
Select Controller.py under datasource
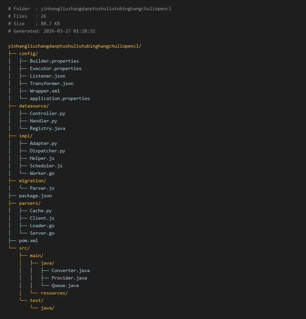(x=47, y=114)
